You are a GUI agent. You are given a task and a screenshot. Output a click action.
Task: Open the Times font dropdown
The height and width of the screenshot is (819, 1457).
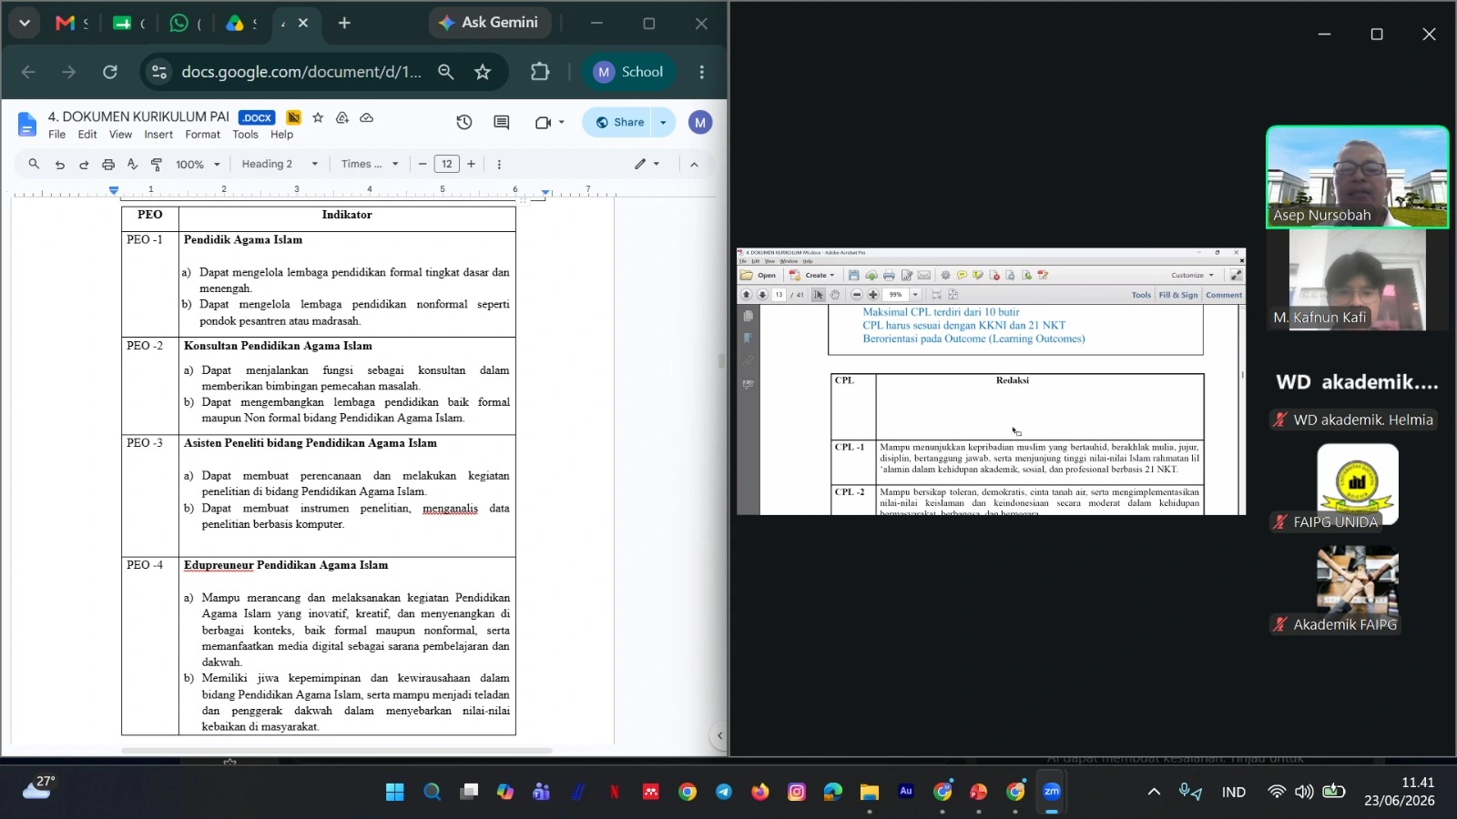tap(370, 164)
